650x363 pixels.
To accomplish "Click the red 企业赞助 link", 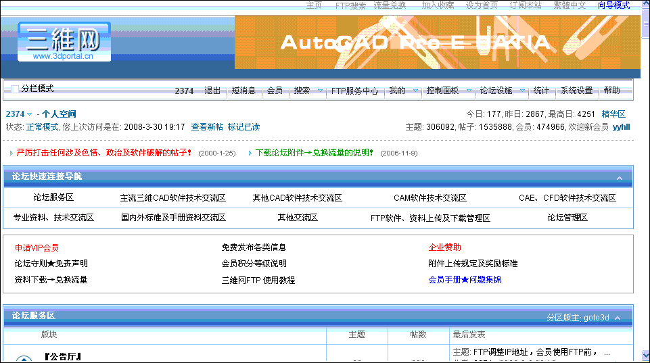I will coord(444,247).
